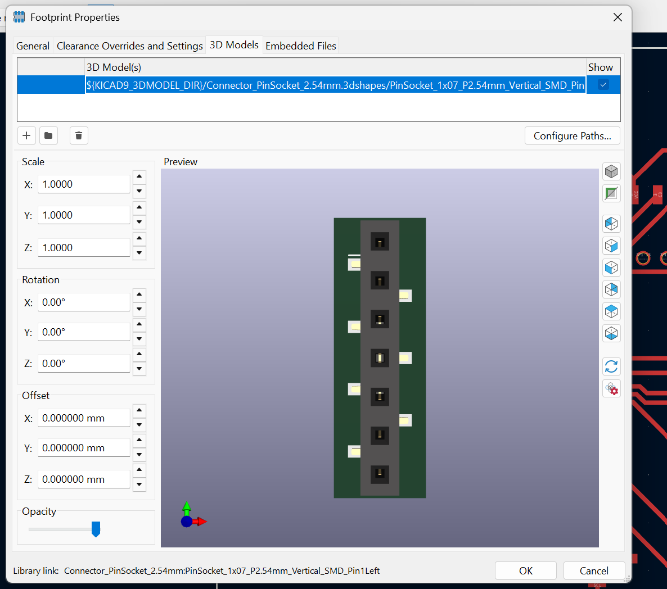Delete the selected 3D model with trash icon

78,135
